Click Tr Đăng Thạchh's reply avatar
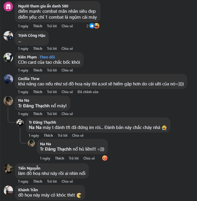Screen dimensions: 197x201 20,122
